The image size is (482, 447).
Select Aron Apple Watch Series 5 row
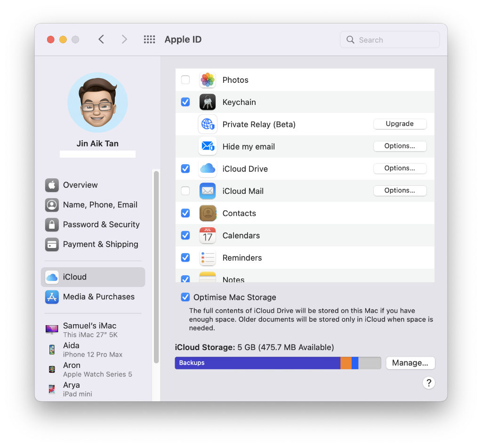(93, 369)
